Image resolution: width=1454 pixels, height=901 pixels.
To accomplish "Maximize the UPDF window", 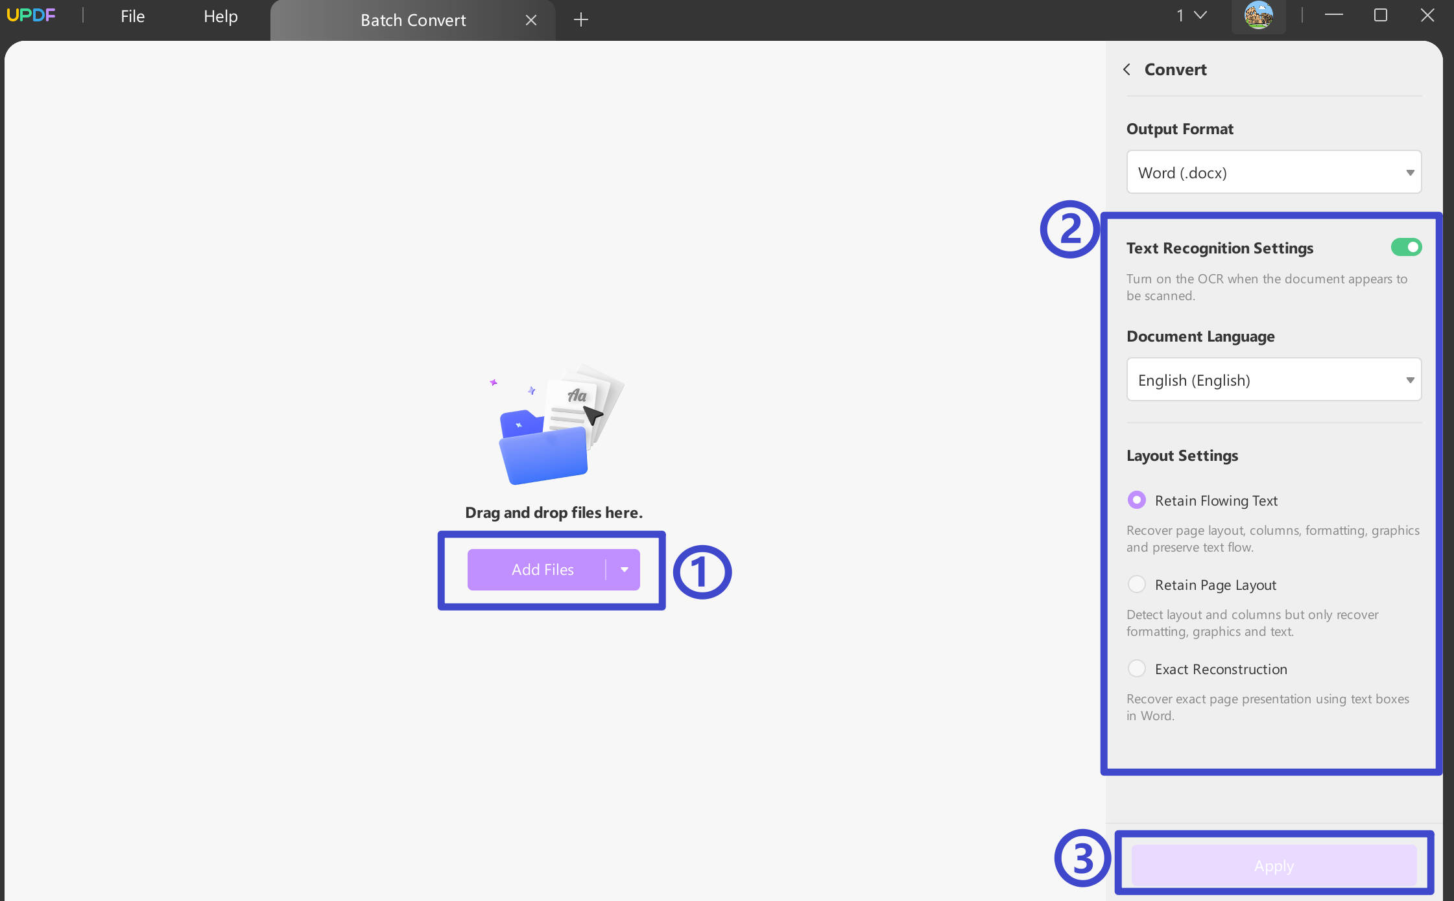I will pyautogui.click(x=1381, y=16).
